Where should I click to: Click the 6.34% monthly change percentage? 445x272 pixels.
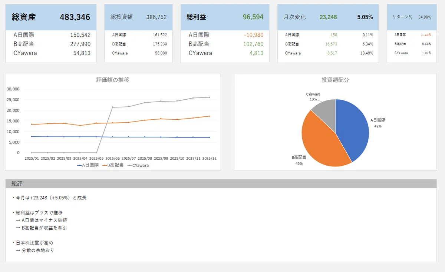pos(368,44)
